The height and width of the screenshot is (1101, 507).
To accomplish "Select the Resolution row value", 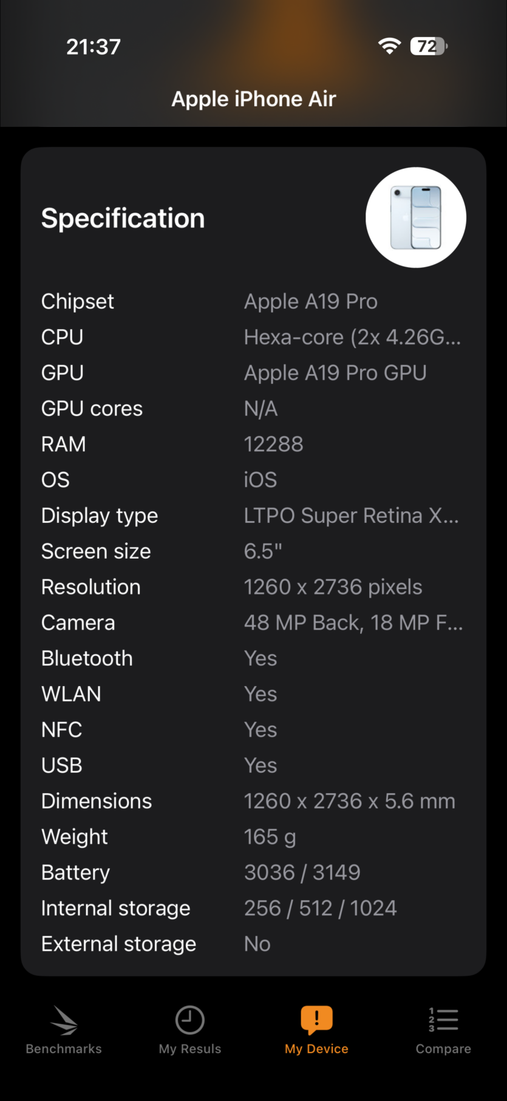I will (333, 587).
